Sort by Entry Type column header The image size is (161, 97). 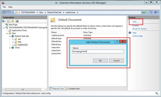(89, 32)
